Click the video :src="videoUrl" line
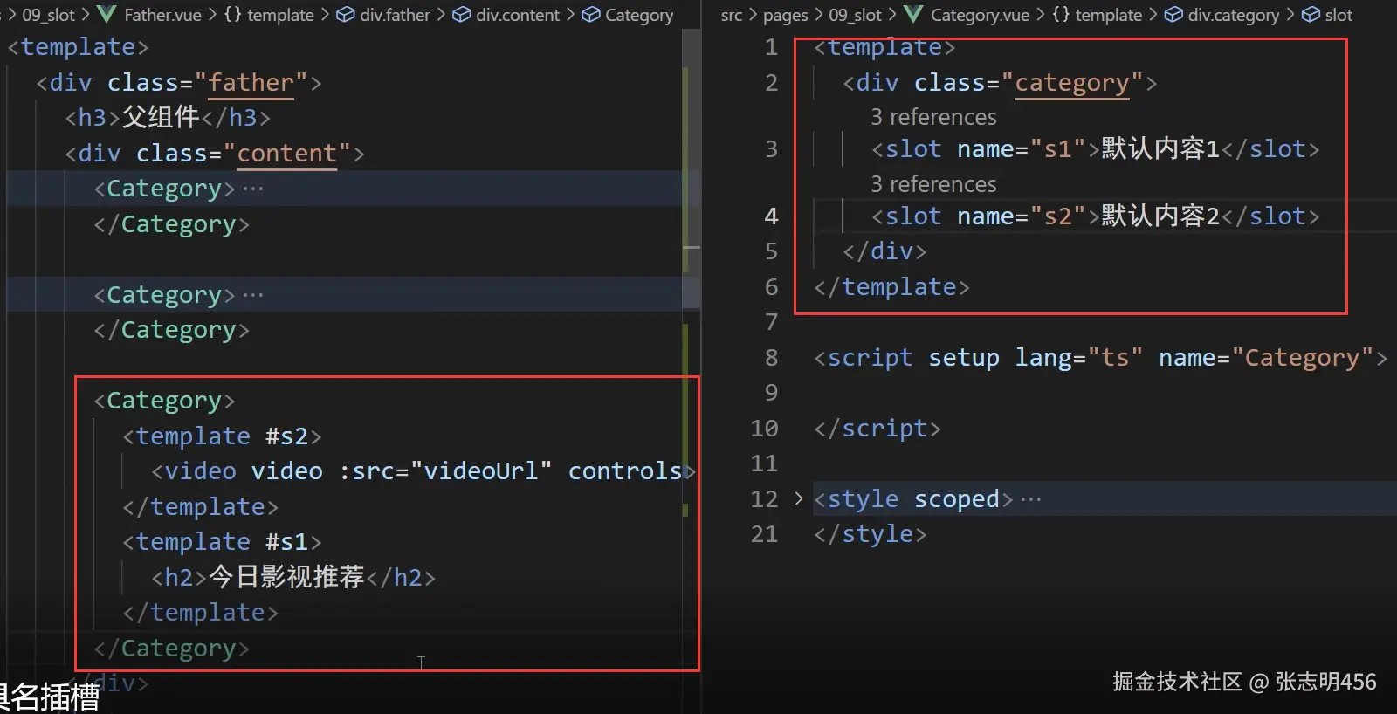 coord(423,471)
